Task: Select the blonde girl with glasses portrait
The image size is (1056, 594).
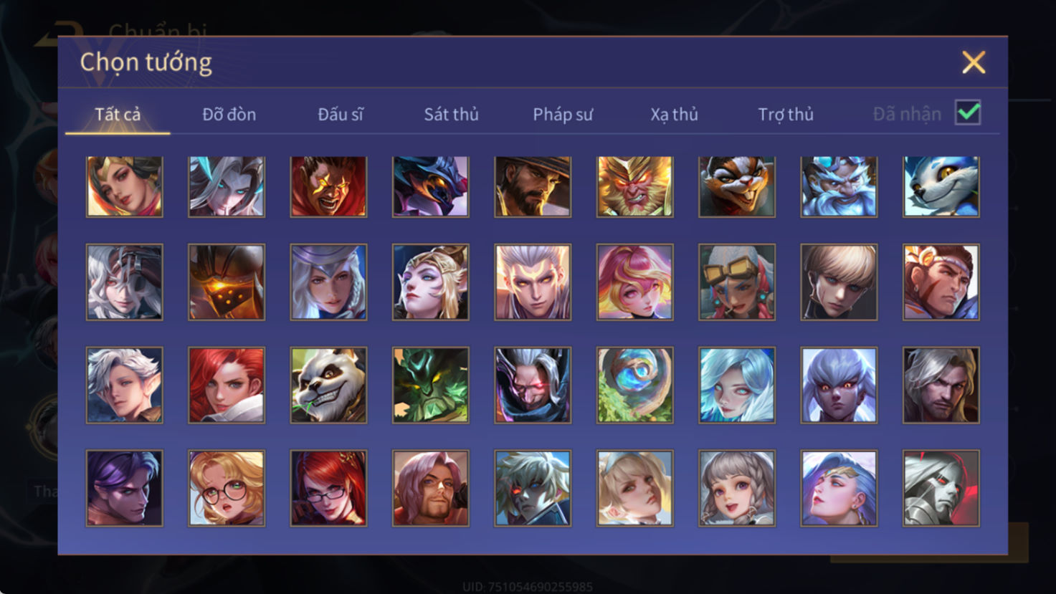Action: click(x=227, y=488)
